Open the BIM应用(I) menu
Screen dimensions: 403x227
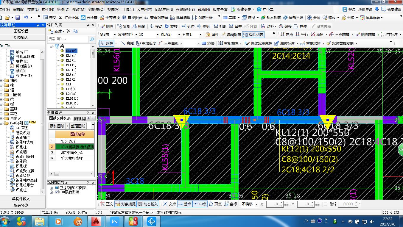[164, 10]
